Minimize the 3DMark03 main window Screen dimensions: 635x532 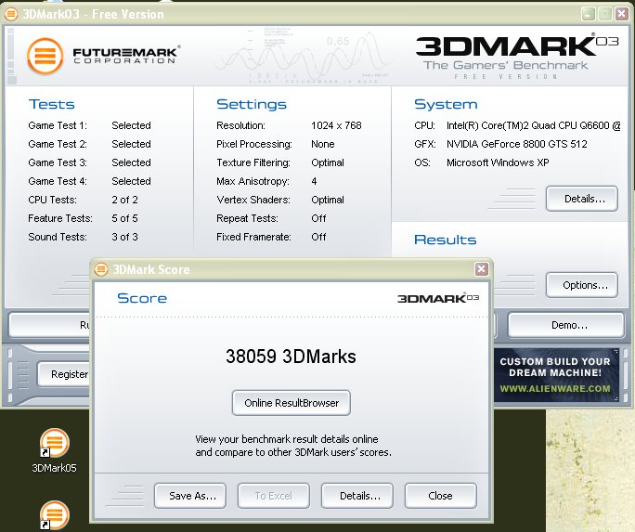588,14
